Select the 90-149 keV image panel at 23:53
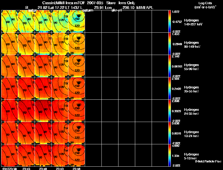The height and width of the screenshot is (170, 223). coord(60,44)
